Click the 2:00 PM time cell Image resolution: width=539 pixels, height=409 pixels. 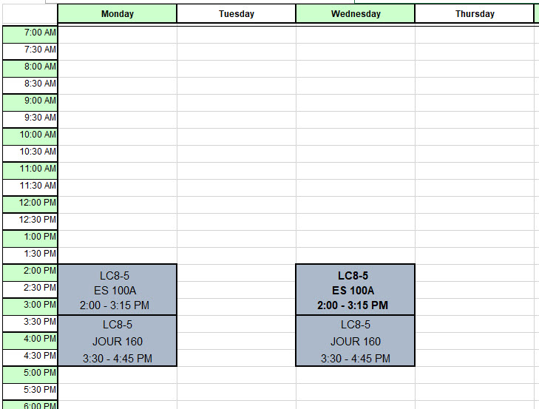[x=30, y=273]
